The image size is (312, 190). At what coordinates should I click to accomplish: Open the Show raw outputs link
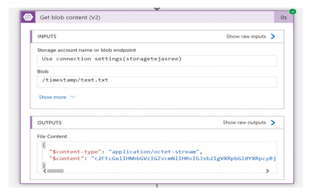click(x=244, y=122)
